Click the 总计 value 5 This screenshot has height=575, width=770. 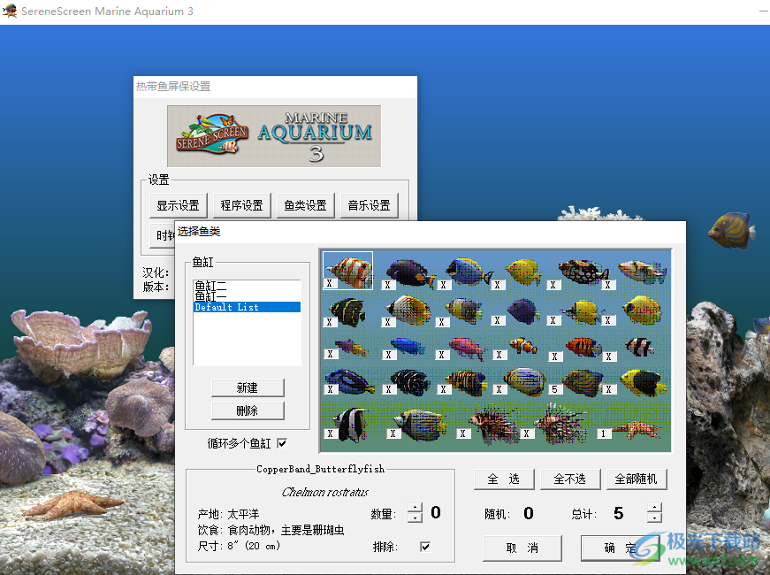pos(619,514)
